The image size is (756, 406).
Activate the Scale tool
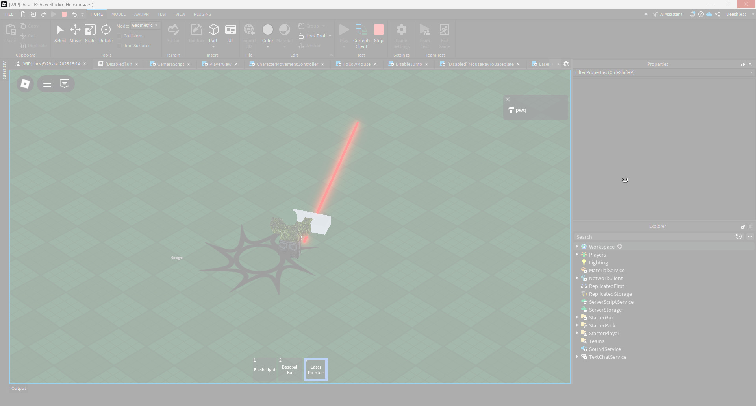[x=90, y=33]
